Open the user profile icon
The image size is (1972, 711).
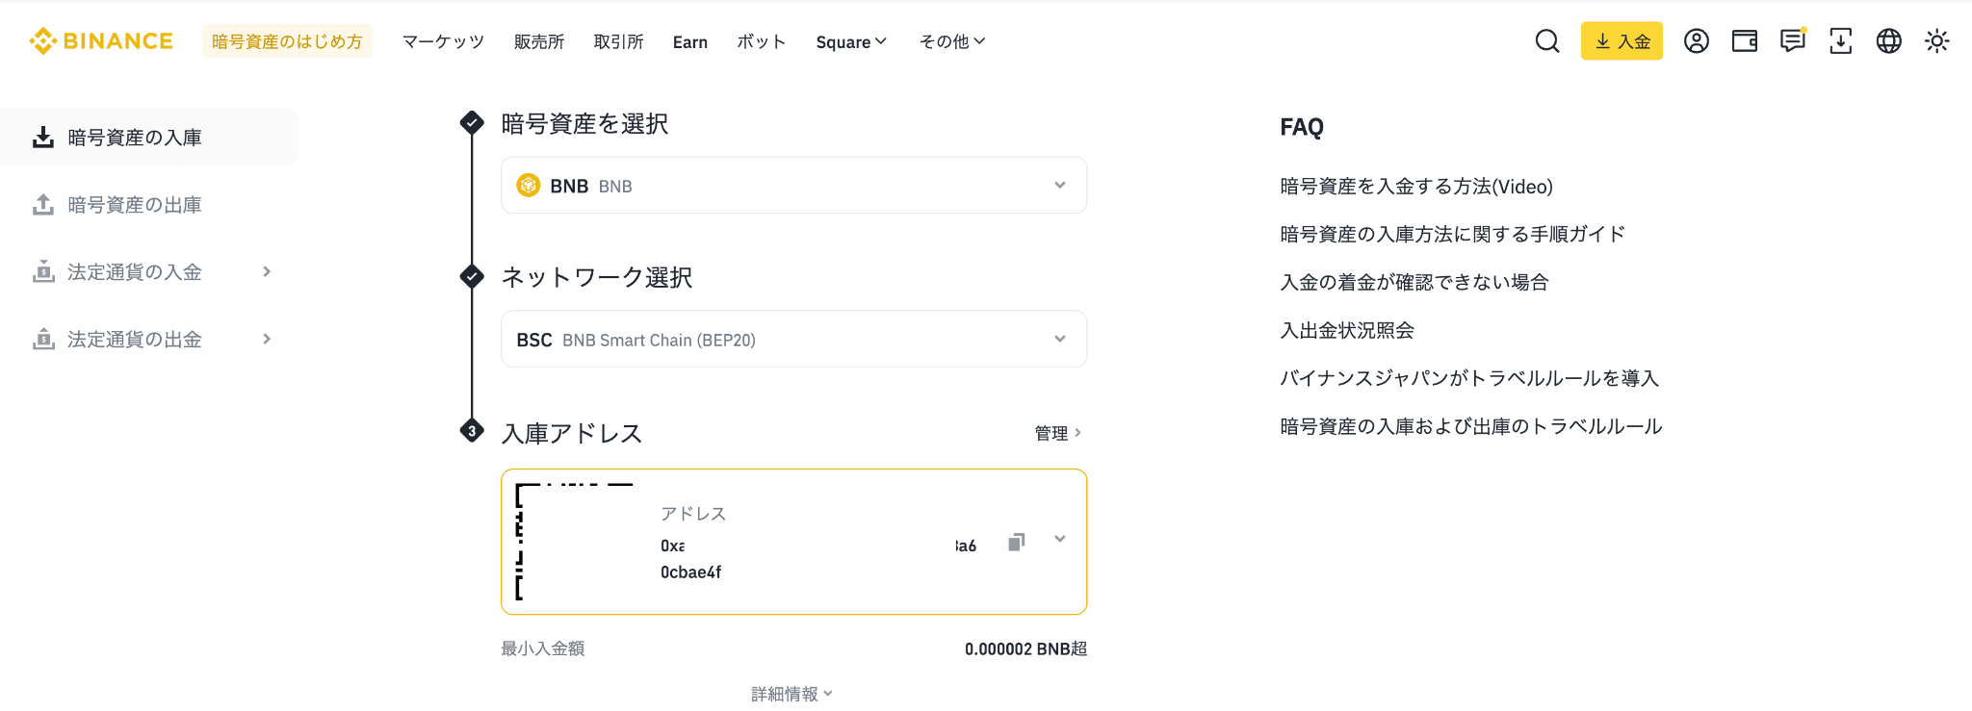tap(1697, 41)
